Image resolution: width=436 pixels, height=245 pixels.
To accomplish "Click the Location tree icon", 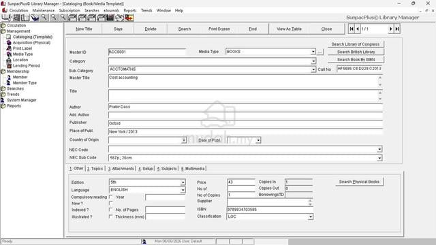I will [9, 60].
